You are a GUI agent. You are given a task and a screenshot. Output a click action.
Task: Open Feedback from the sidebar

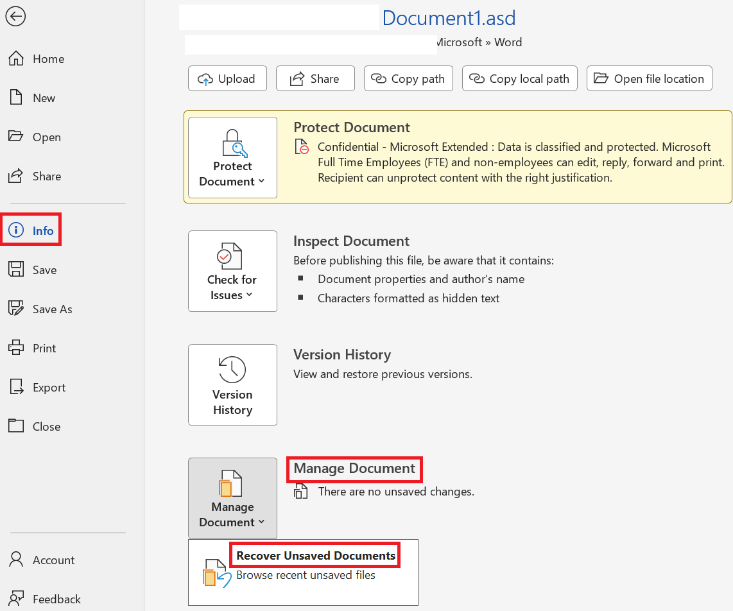pyautogui.click(x=56, y=599)
